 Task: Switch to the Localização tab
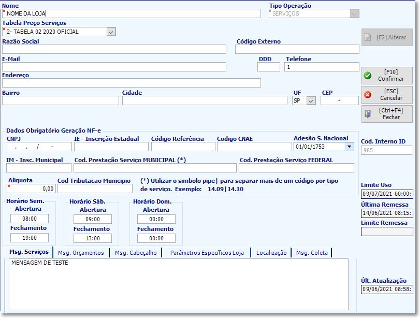coord(271,253)
